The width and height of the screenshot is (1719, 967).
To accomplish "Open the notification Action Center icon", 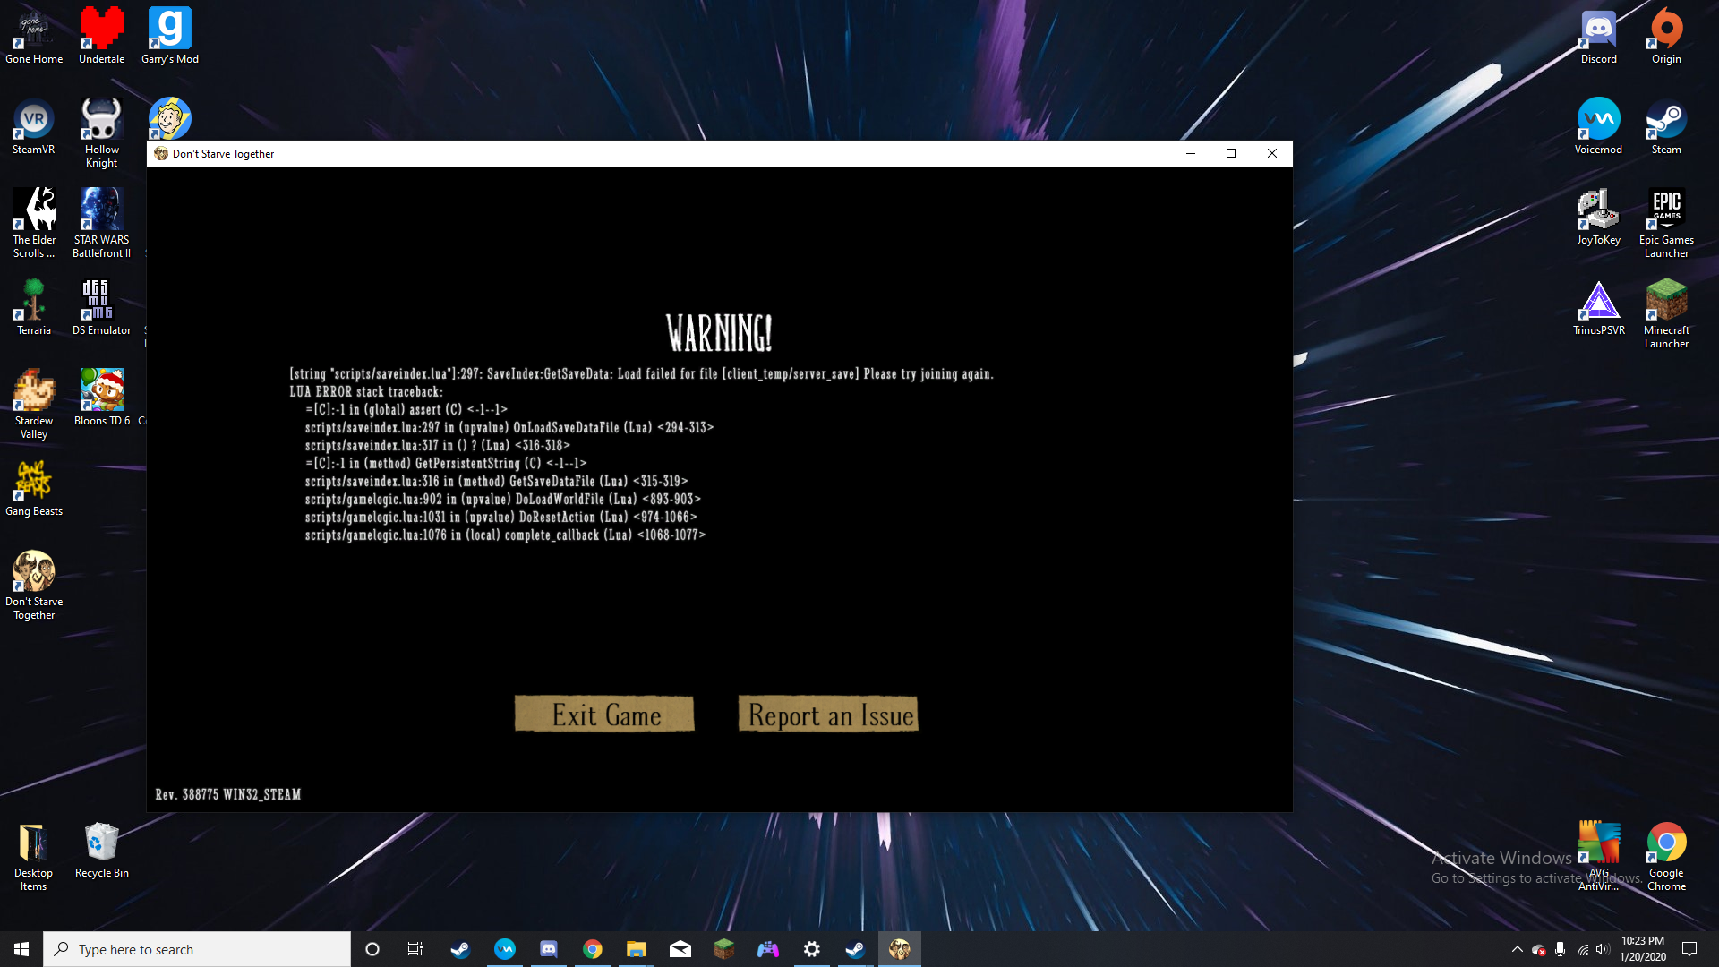I will (1689, 949).
